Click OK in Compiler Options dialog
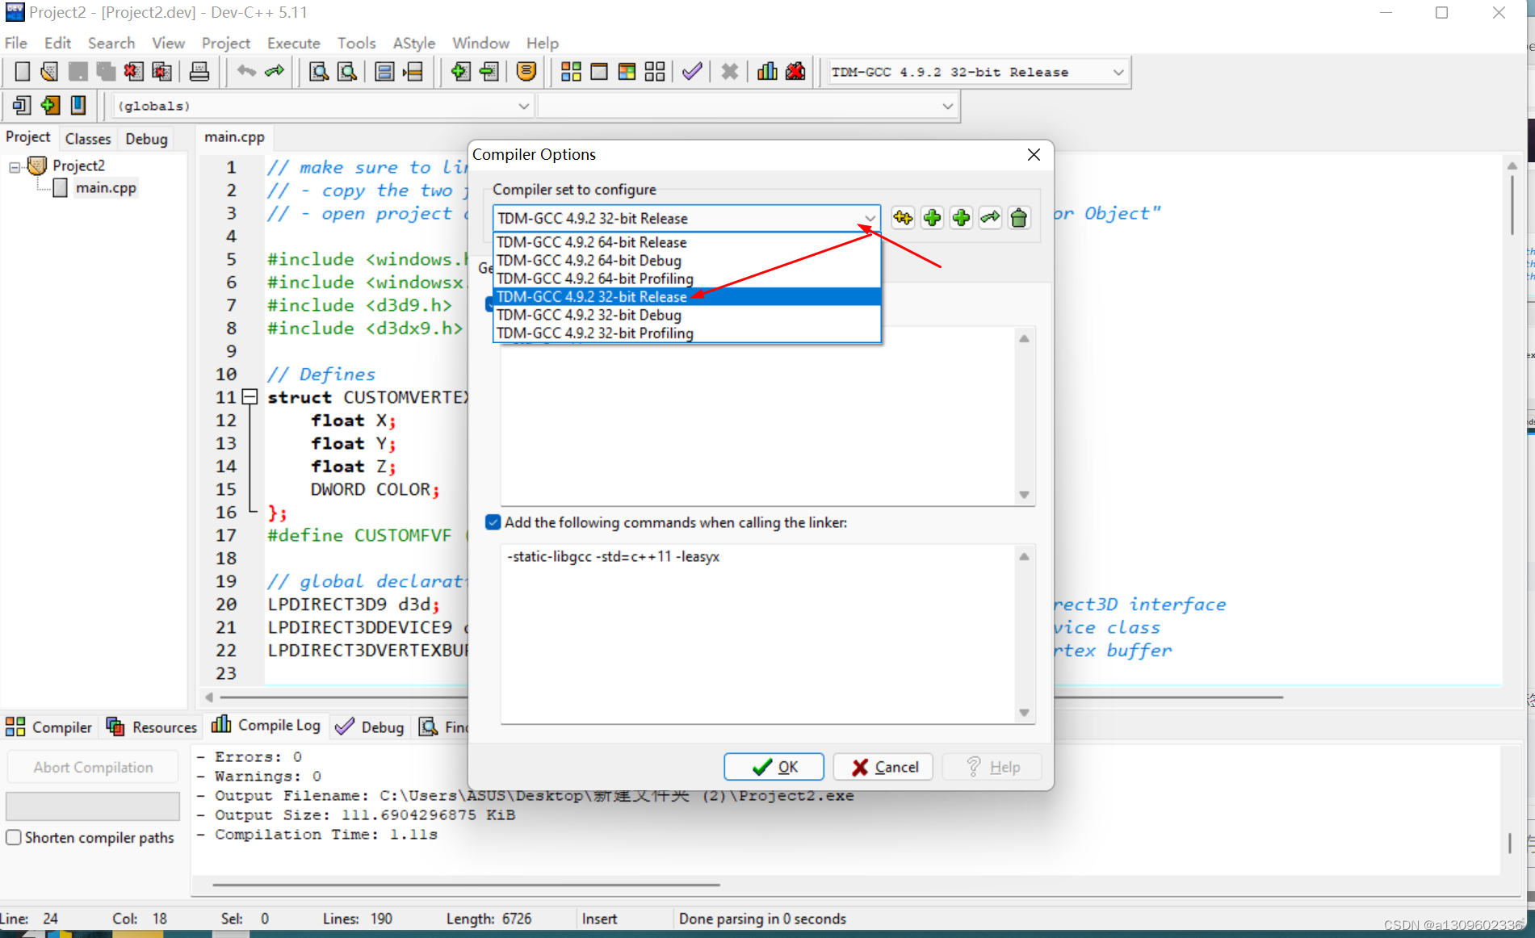Screen dimensions: 1535x938 click(x=774, y=767)
